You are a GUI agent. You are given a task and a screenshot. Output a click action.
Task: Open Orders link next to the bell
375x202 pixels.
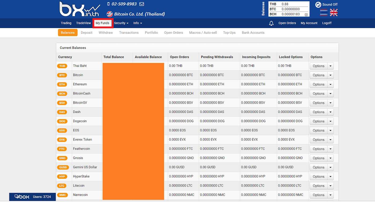[287, 23]
